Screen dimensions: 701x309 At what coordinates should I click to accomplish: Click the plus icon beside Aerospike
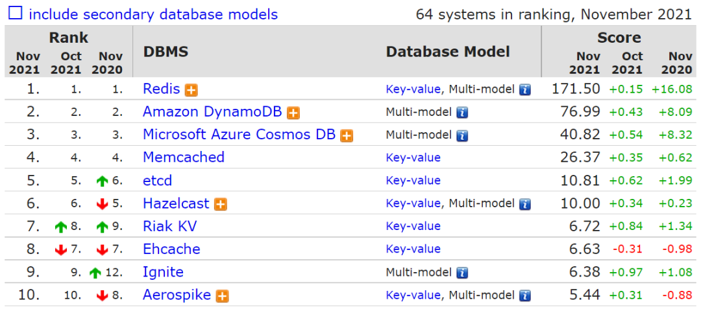point(222,296)
